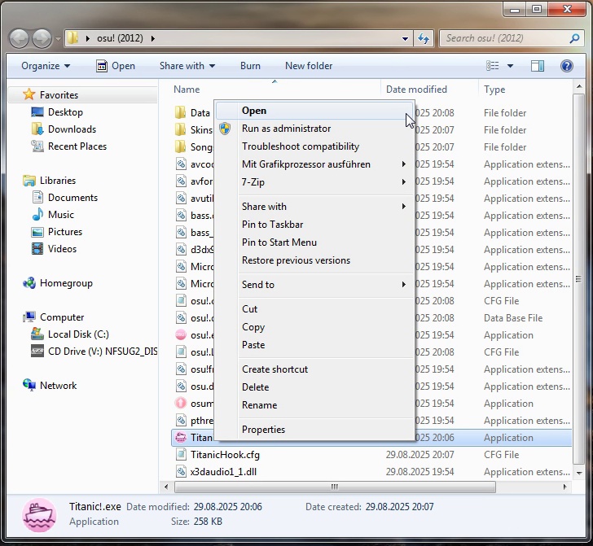Click the horizontal scrollbar thumb

tap(335, 487)
